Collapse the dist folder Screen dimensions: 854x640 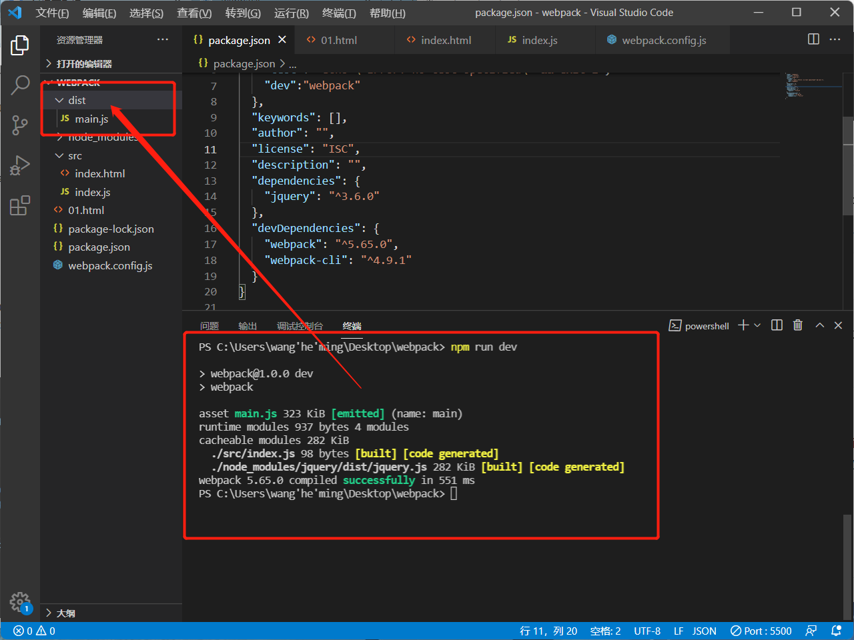tap(111, 100)
